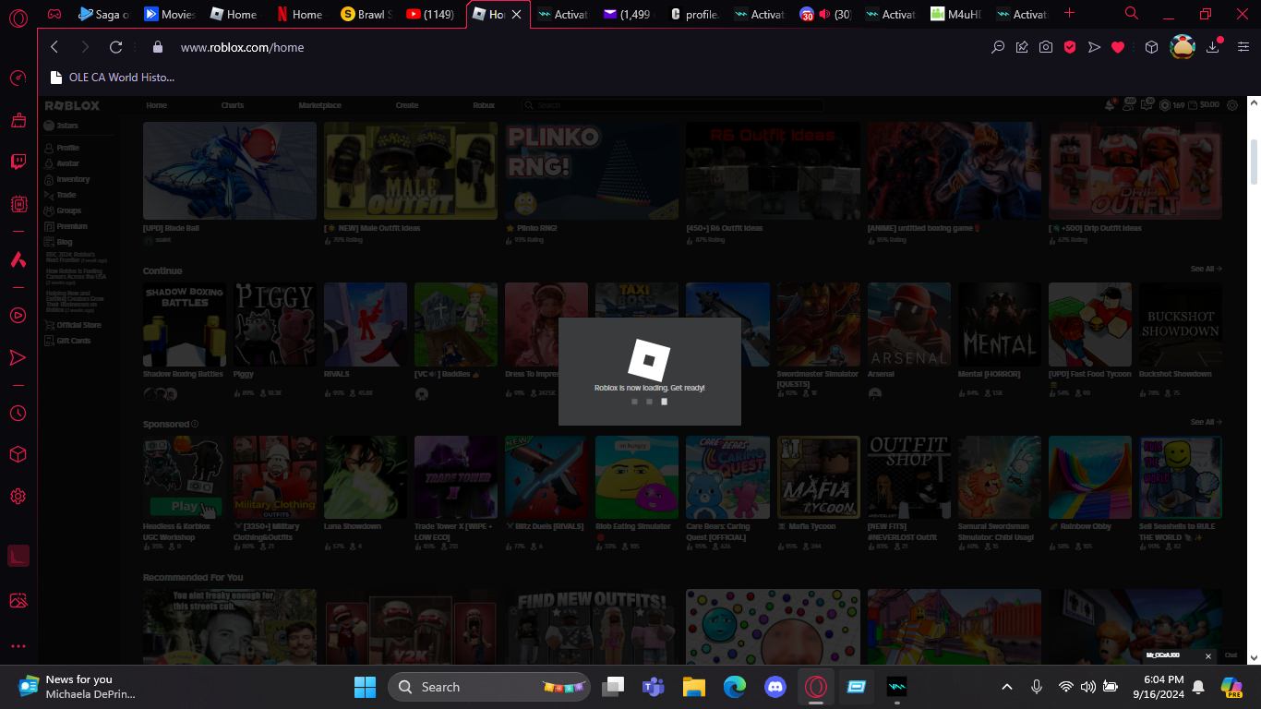
Task: View site security lock info
Action: click(x=157, y=47)
